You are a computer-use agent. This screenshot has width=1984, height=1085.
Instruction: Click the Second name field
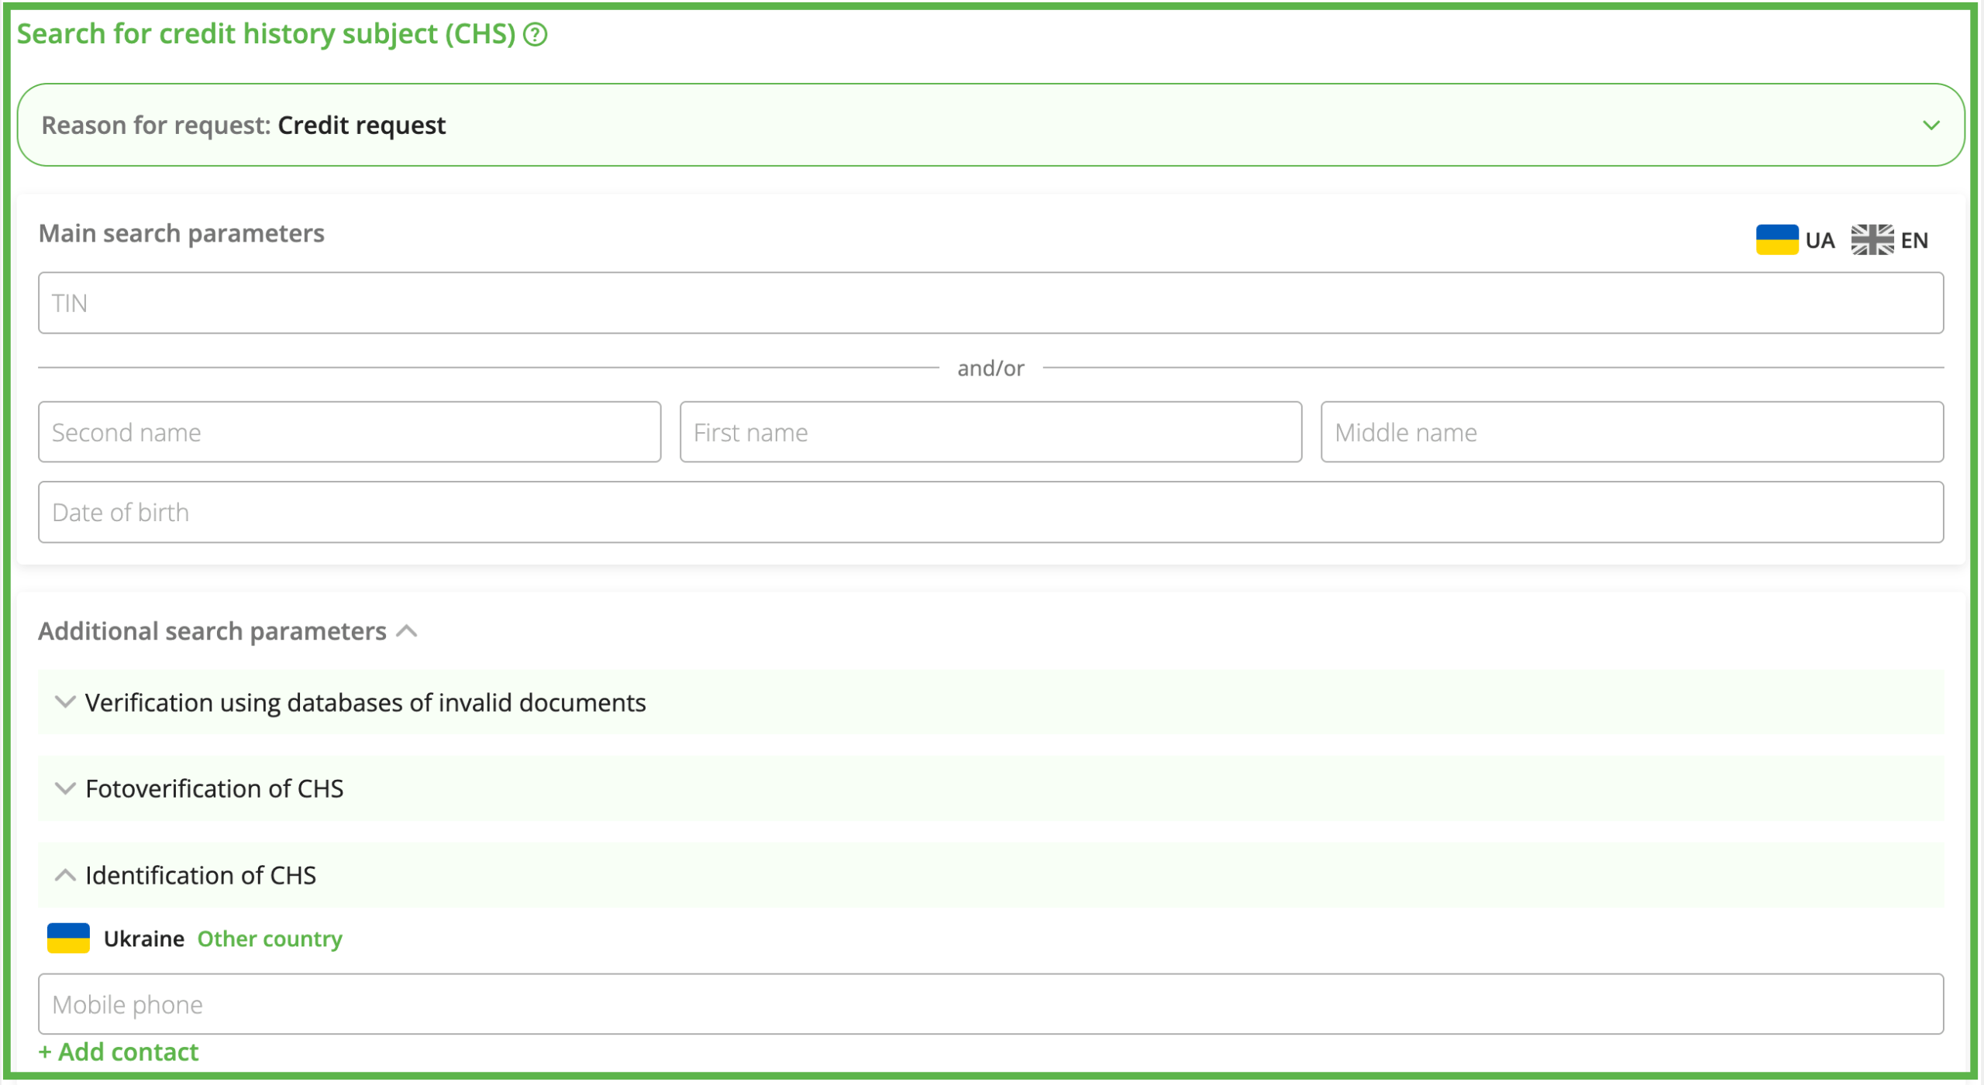point(349,432)
